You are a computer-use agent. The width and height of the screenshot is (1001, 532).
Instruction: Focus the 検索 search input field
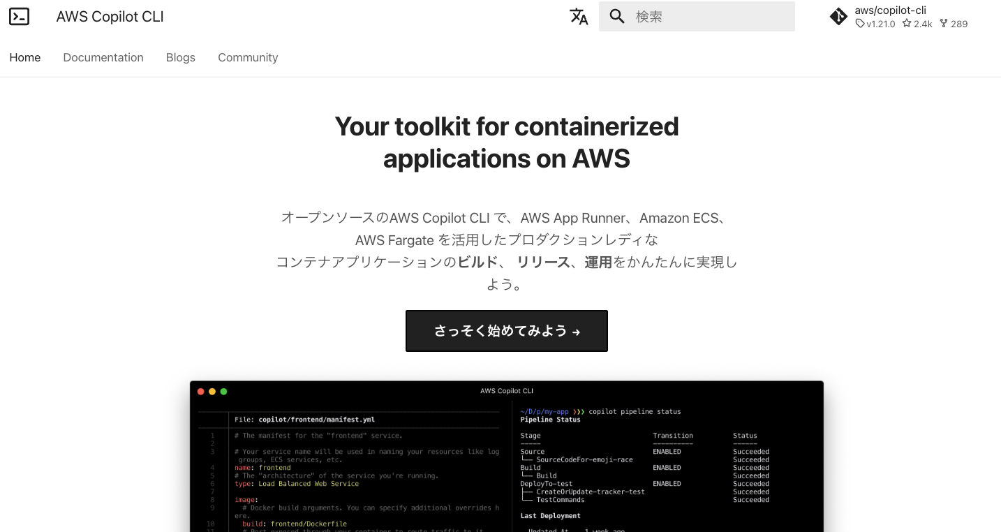pyautogui.click(x=697, y=17)
